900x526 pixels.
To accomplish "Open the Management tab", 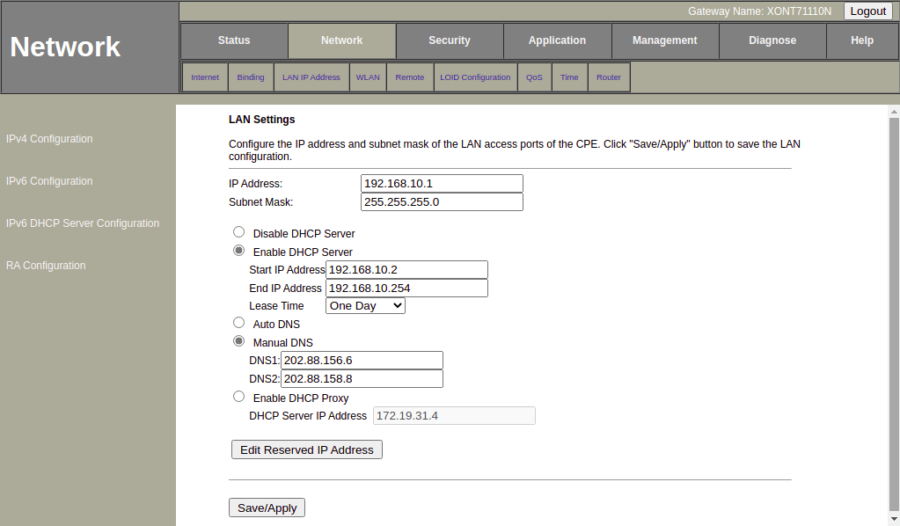I will (664, 40).
